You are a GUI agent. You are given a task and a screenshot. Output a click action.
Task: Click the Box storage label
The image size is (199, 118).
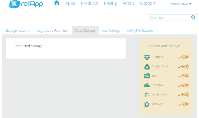154,76
